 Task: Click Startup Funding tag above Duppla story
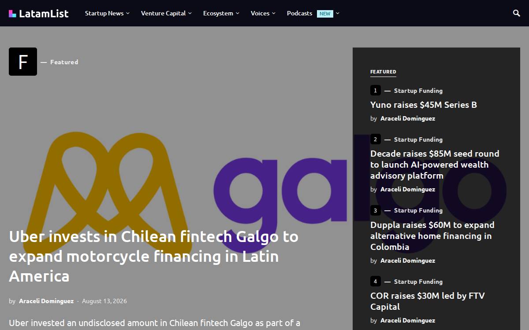point(418,210)
